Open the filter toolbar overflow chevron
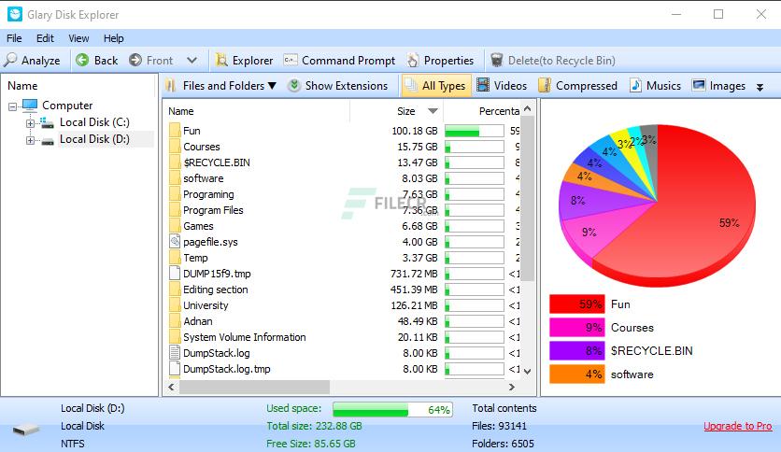Viewport: 781px width, 452px height. click(x=760, y=87)
